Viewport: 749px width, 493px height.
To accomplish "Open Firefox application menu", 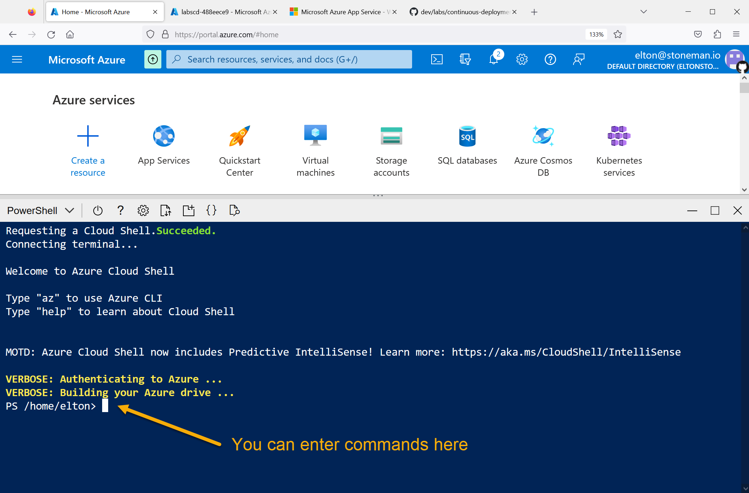I will 736,34.
